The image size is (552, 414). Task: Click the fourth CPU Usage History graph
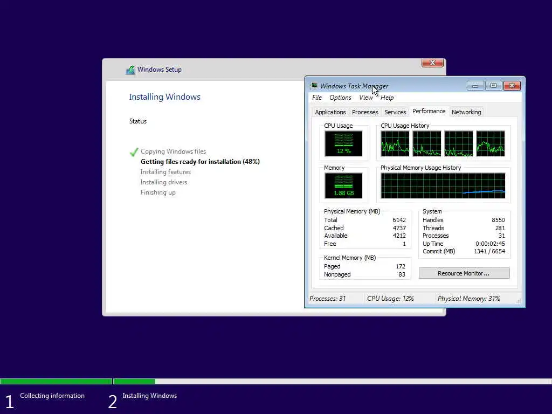pyautogui.click(x=491, y=143)
